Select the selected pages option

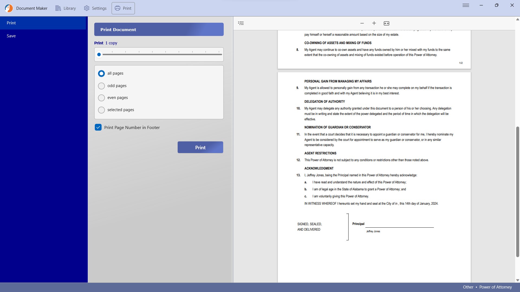[101, 110]
